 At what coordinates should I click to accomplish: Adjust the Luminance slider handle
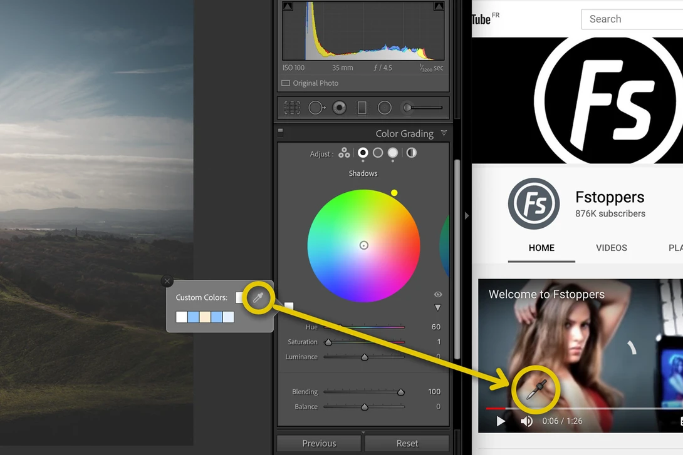point(365,357)
